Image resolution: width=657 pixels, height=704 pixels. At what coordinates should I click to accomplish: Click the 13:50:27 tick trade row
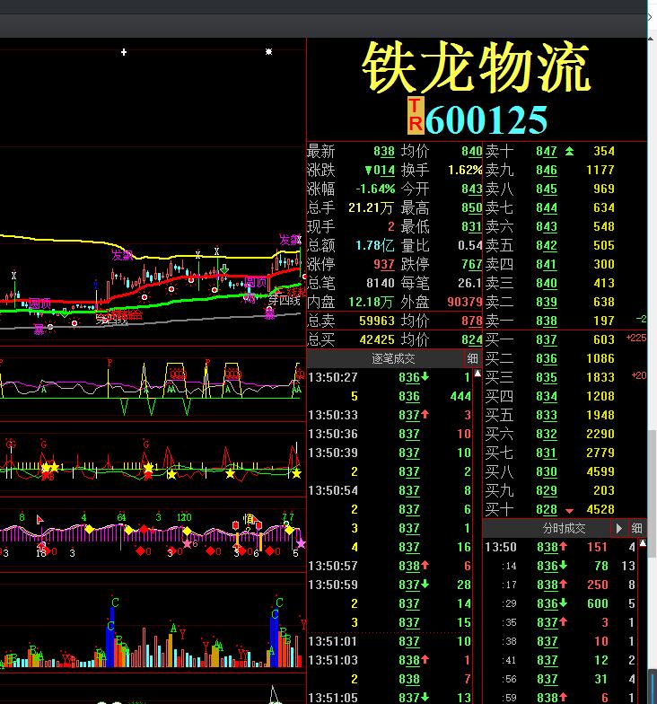390,377
